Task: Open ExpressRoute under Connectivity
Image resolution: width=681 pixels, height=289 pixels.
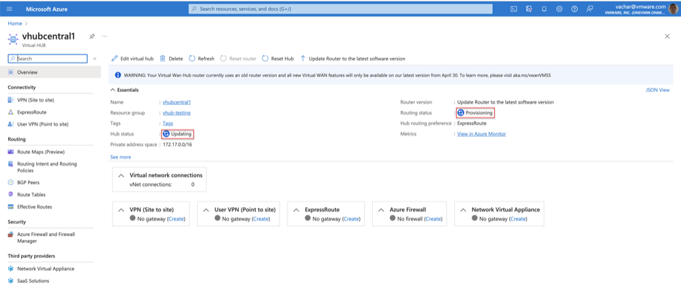Action: point(31,112)
